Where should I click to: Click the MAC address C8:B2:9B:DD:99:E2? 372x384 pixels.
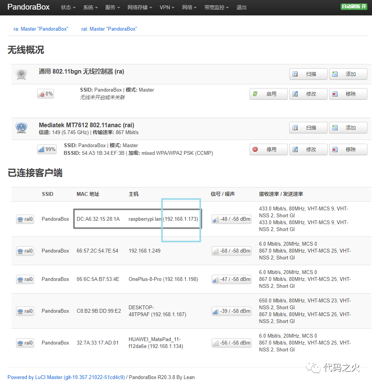[x=99, y=311]
